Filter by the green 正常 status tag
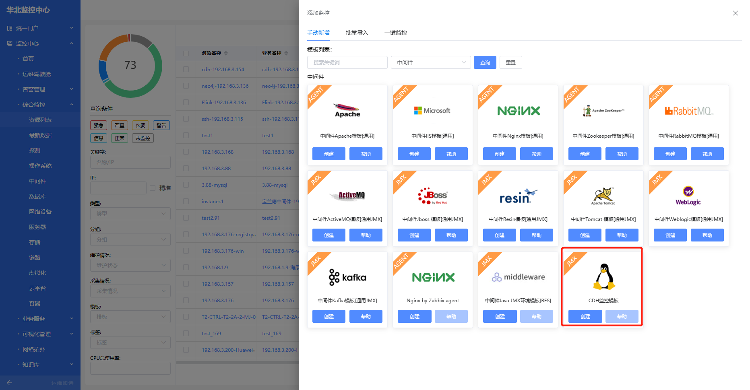Image resolution: width=750 pixels, height=390 pixels. click(x=120, y=138)
